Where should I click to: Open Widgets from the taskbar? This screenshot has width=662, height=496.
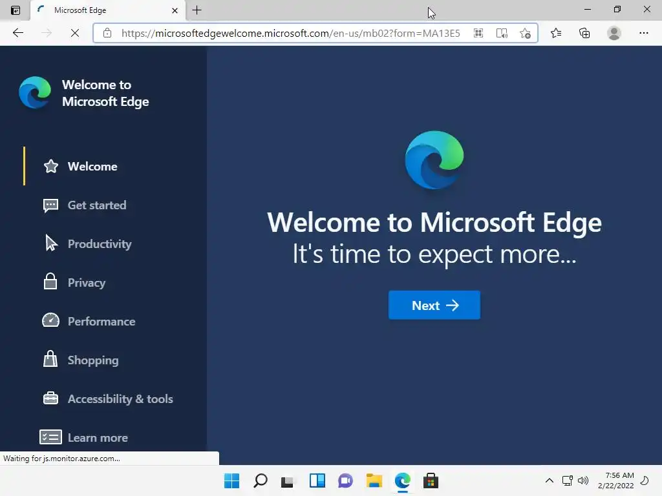(317, 480)
